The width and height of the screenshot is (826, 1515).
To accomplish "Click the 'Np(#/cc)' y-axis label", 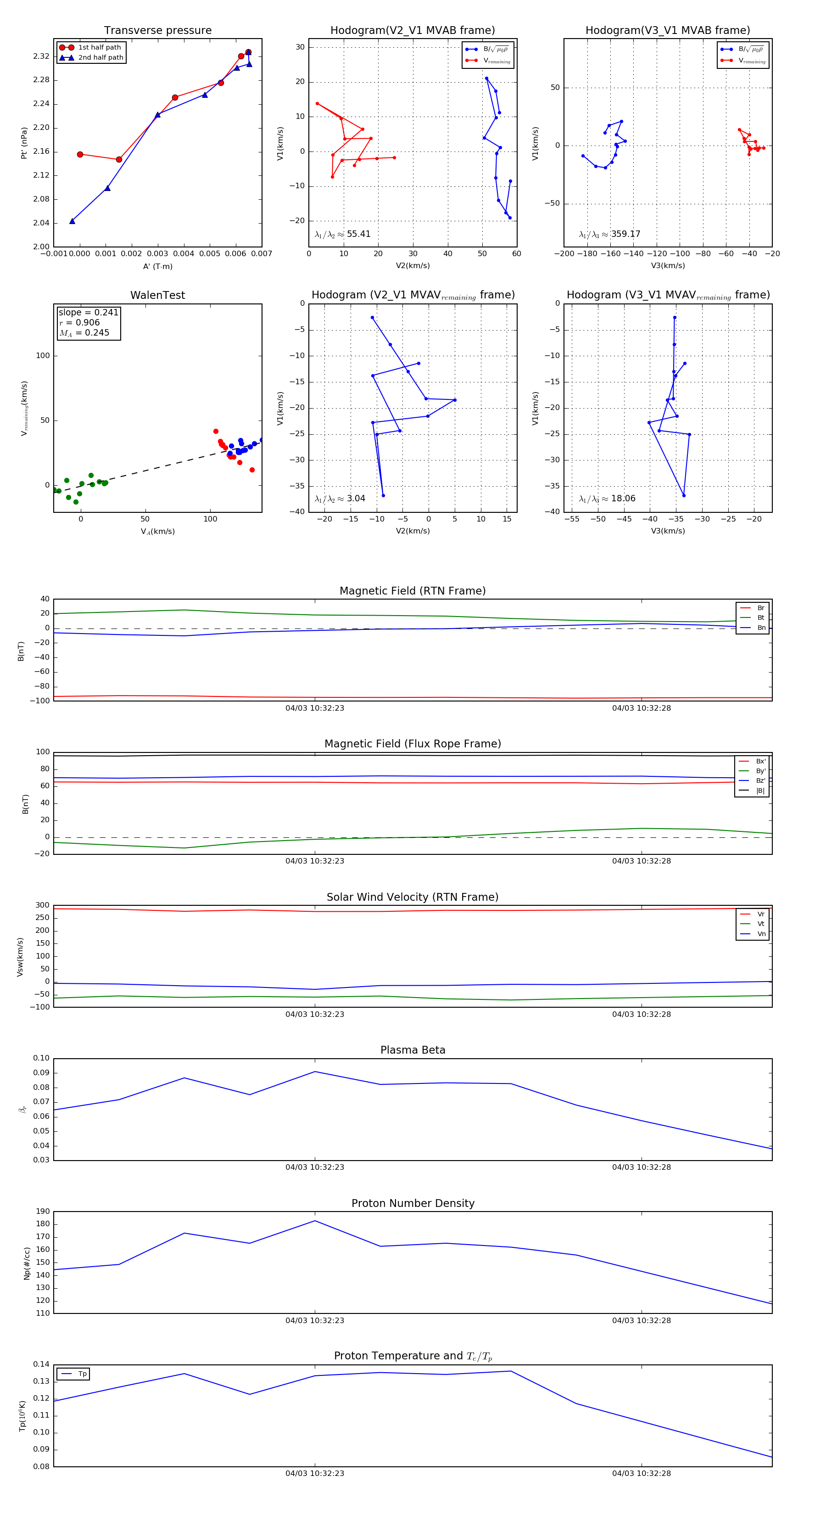I will (x=27, y=1262).
